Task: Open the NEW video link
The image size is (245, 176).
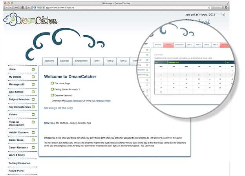Action: [x=49, y=123]
